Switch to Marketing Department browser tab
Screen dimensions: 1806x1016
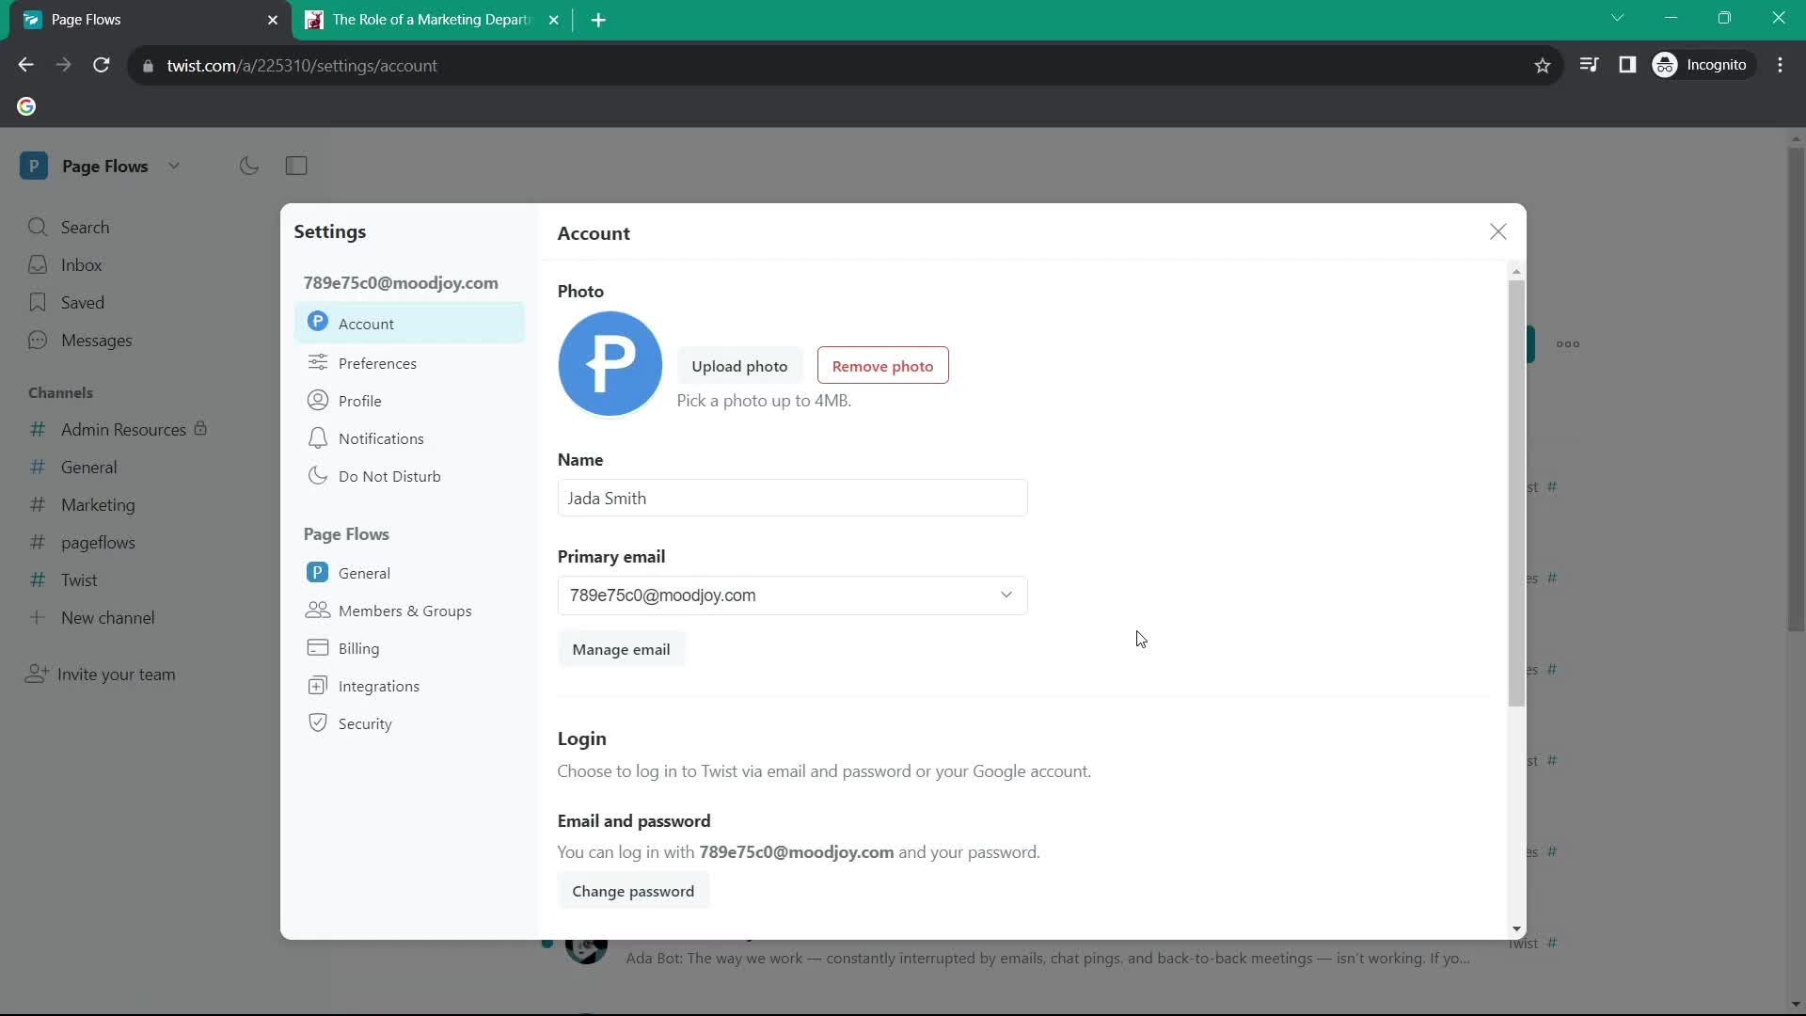433,20
